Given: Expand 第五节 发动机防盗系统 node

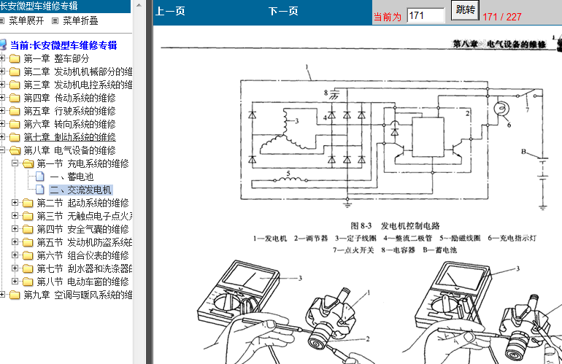Looking at the screenshot, I should [15, 242].
